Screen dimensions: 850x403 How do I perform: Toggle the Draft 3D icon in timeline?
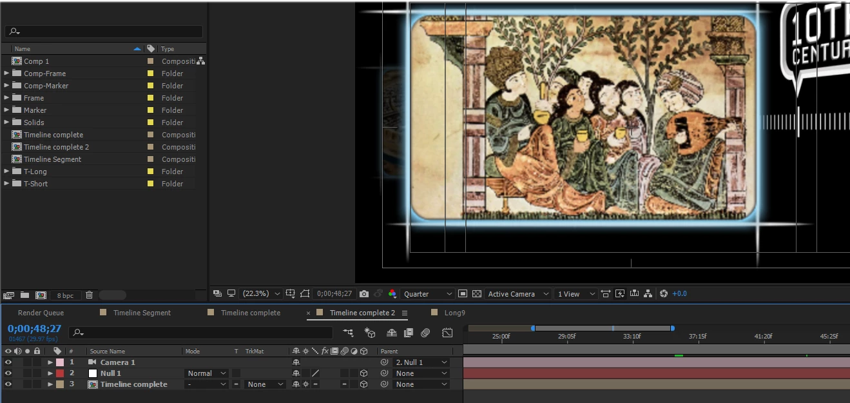click(x=370, y=333)
